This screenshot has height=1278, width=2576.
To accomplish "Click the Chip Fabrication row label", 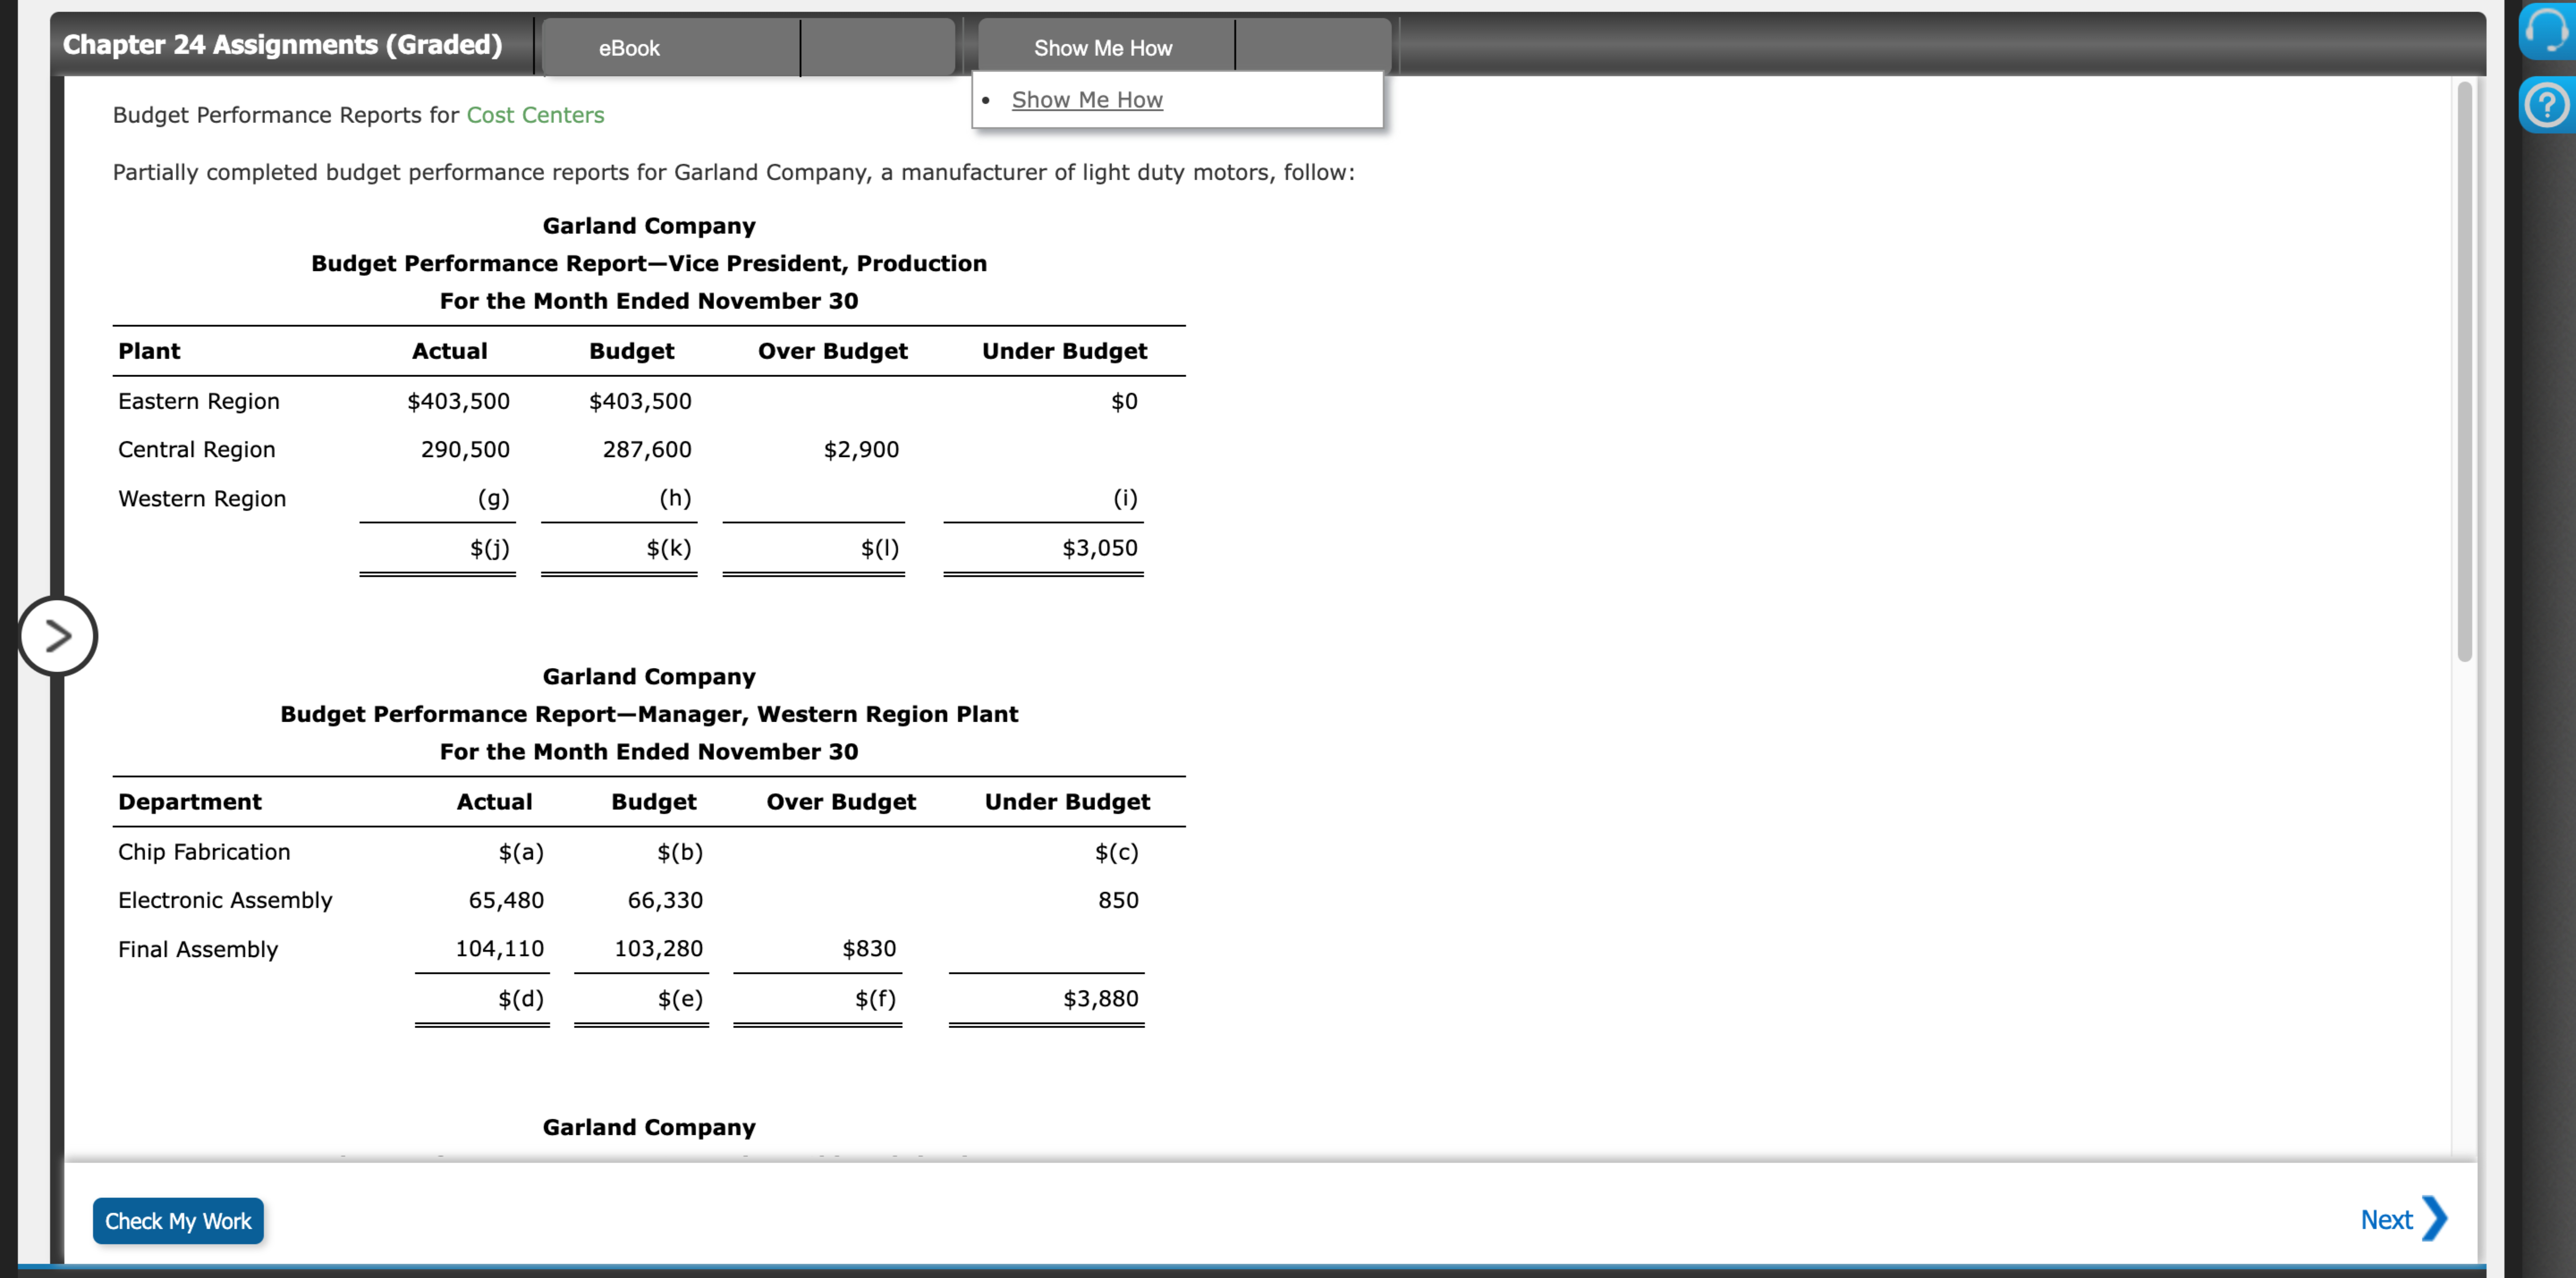I will click(204, 851).
